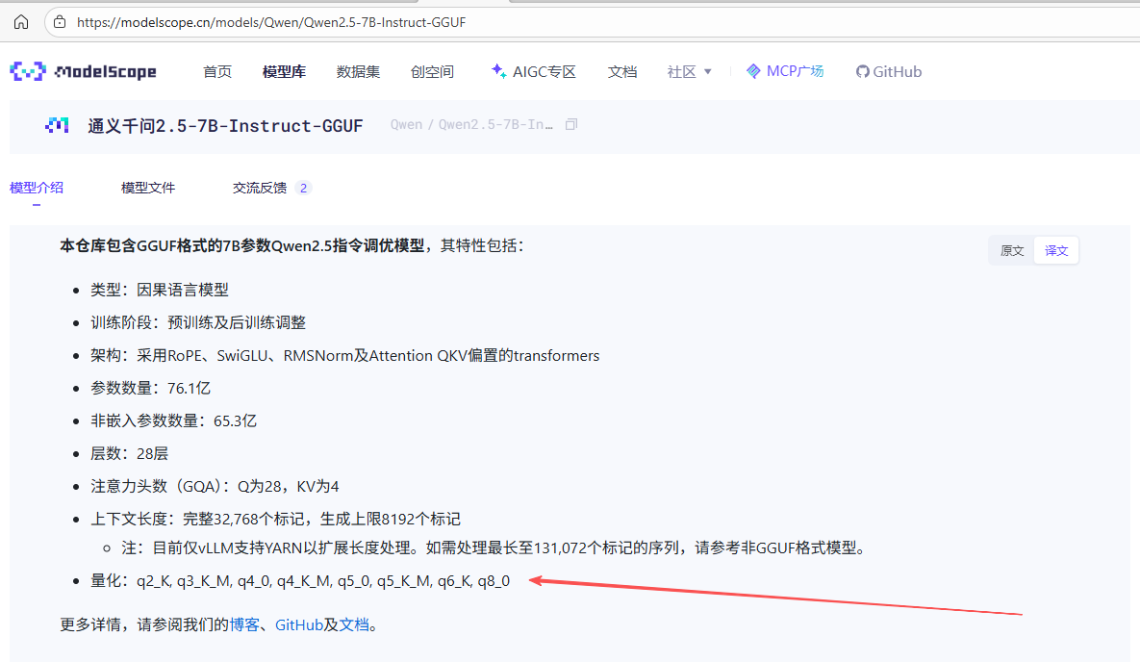Click the 层数：28层 line
This screenshot has width=1140, height=662.
click(x=130, y=453)
